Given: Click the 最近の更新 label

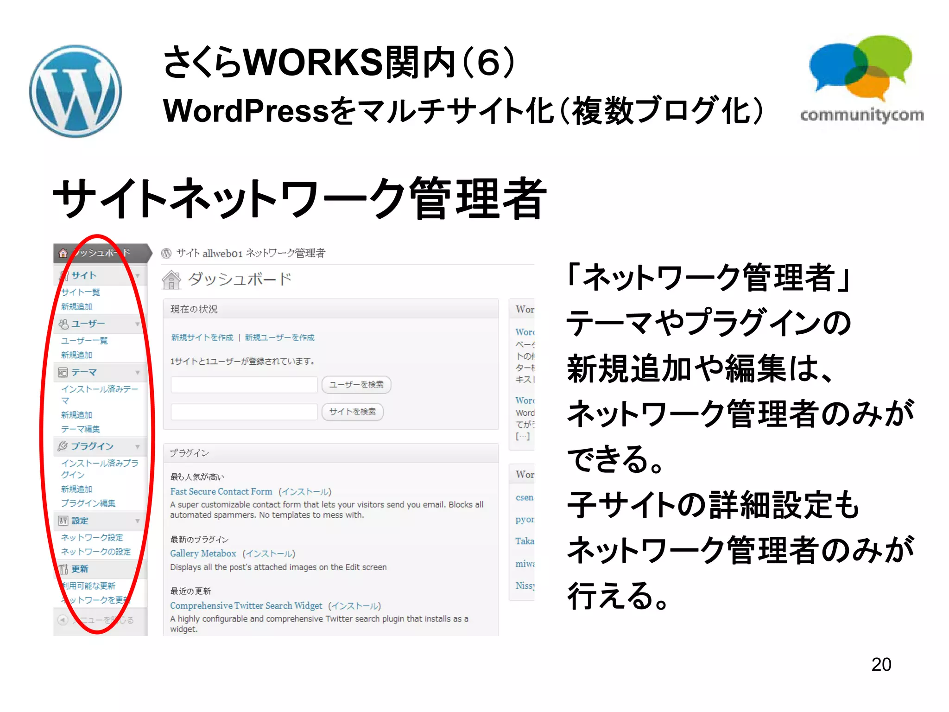Looking at the screenshot, I should 190,591.
